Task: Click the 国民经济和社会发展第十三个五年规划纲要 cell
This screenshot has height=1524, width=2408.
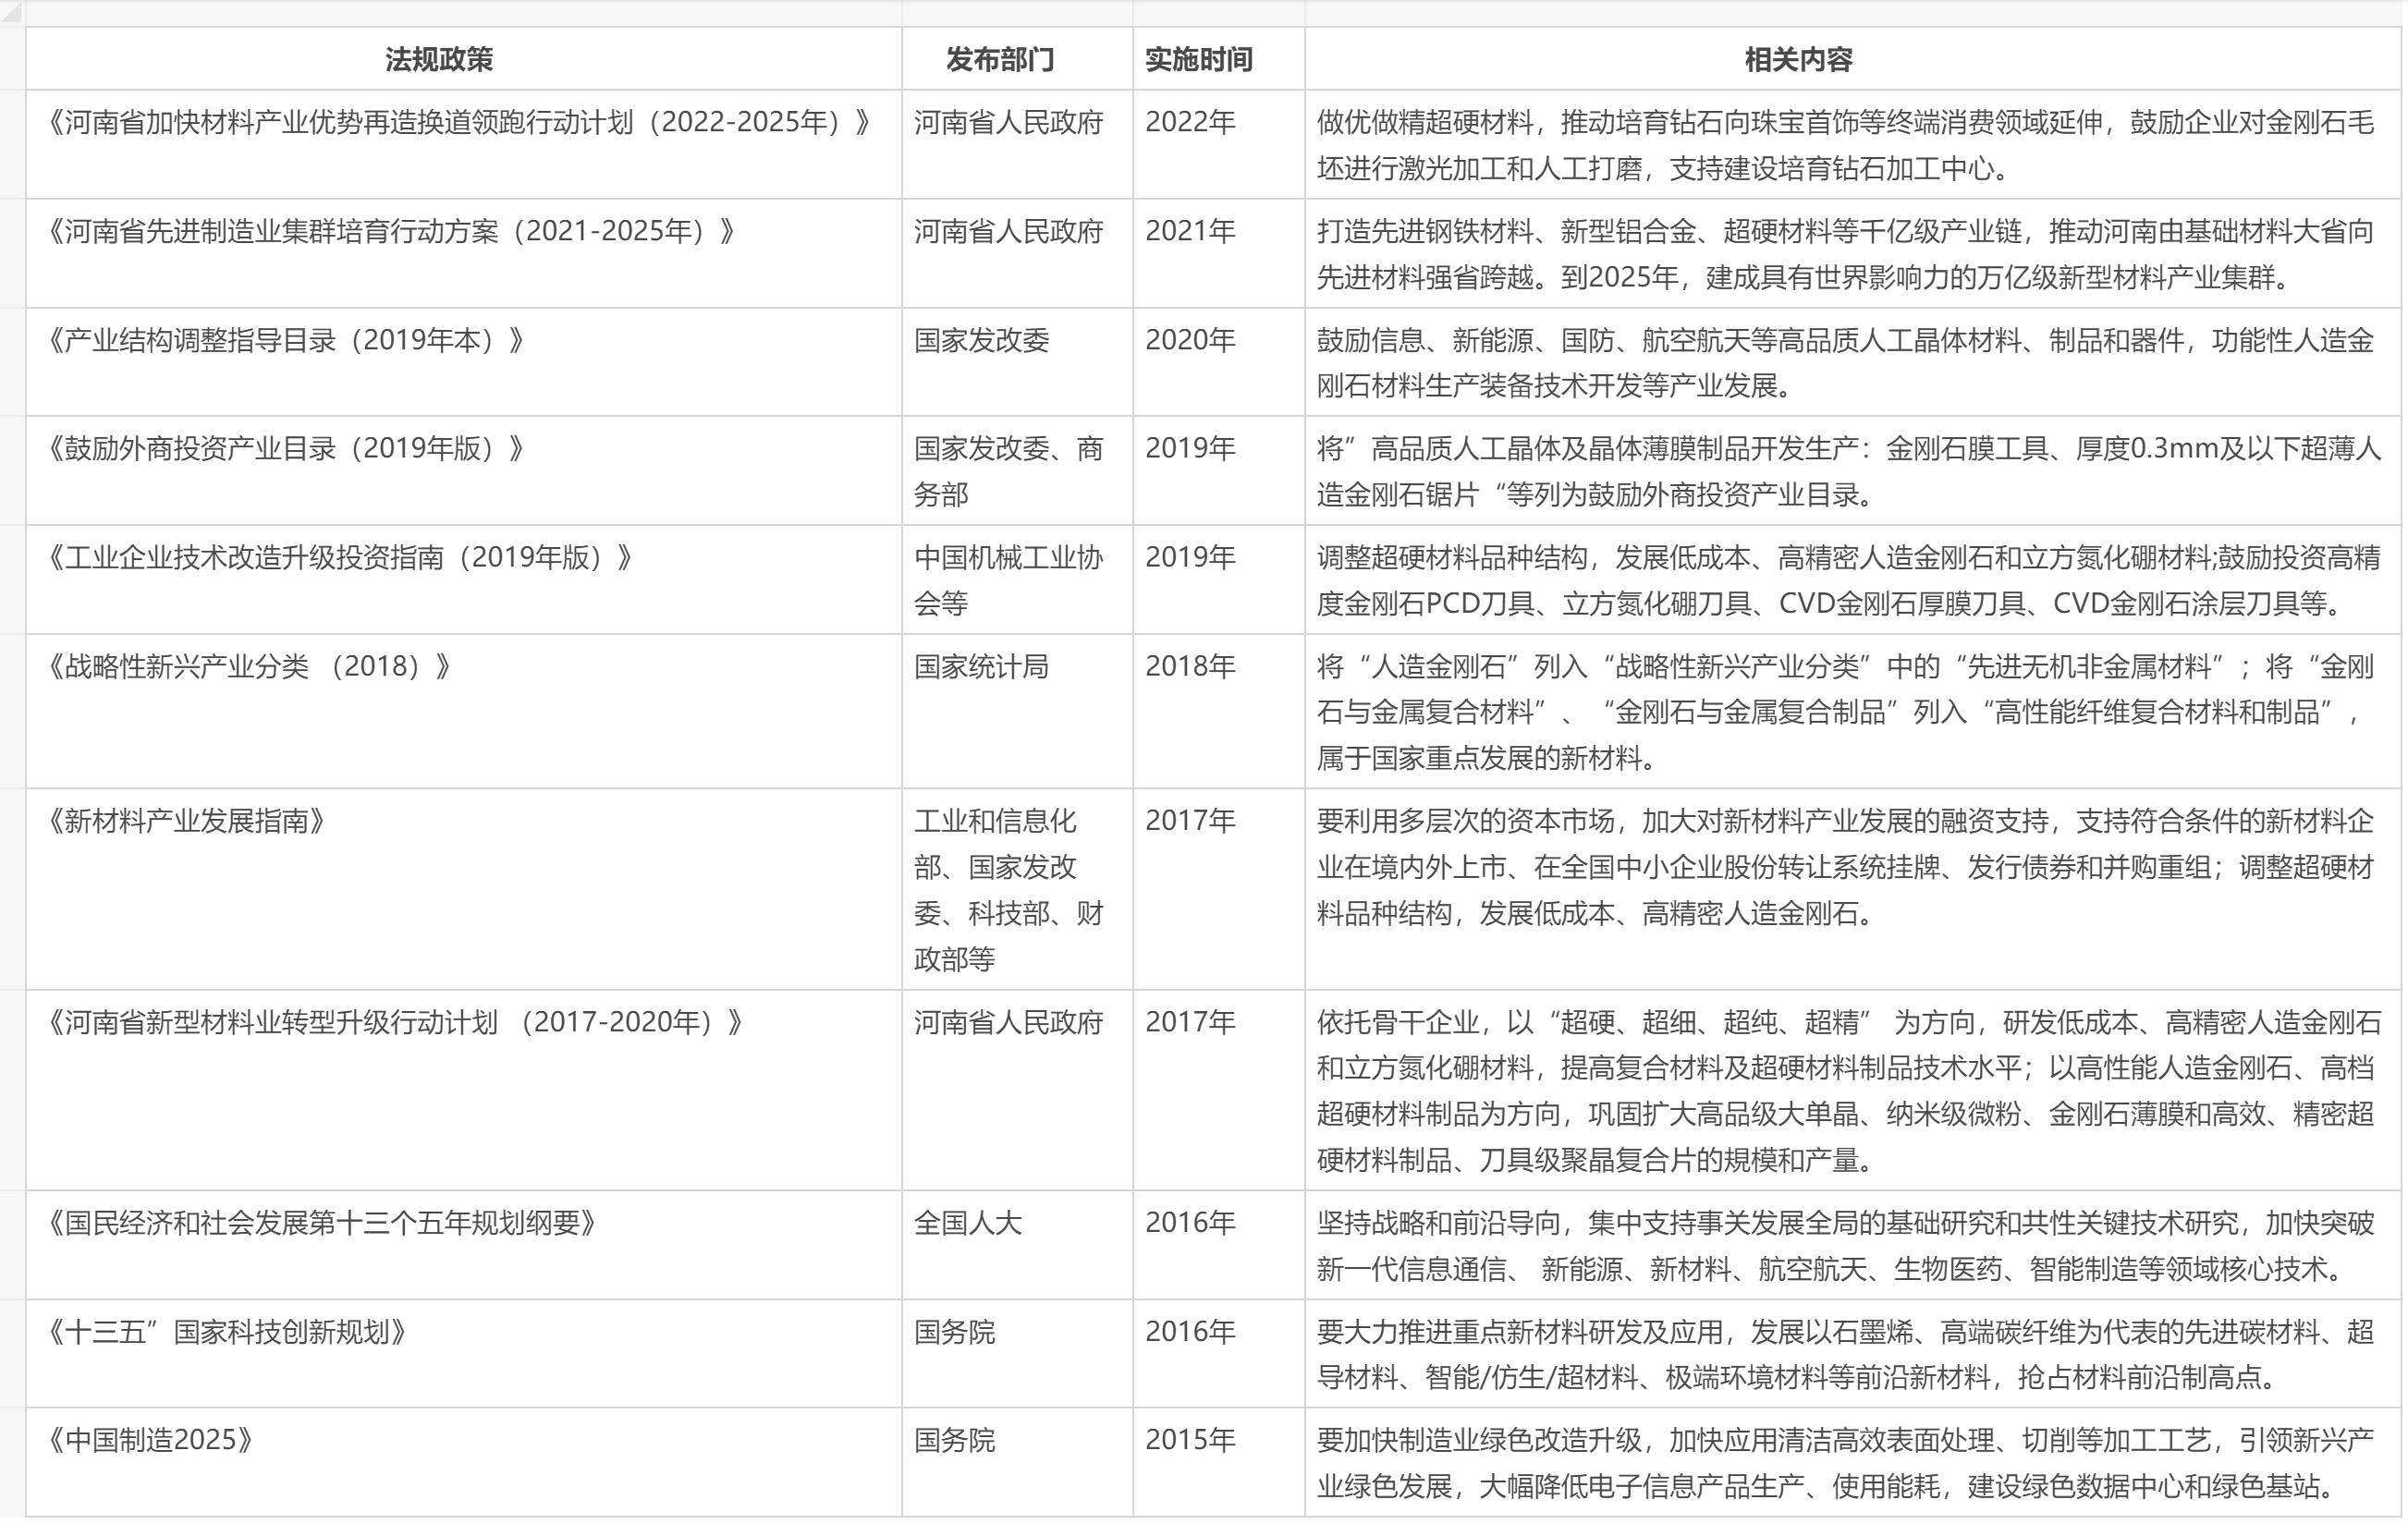Action: tap(464, 1245)
